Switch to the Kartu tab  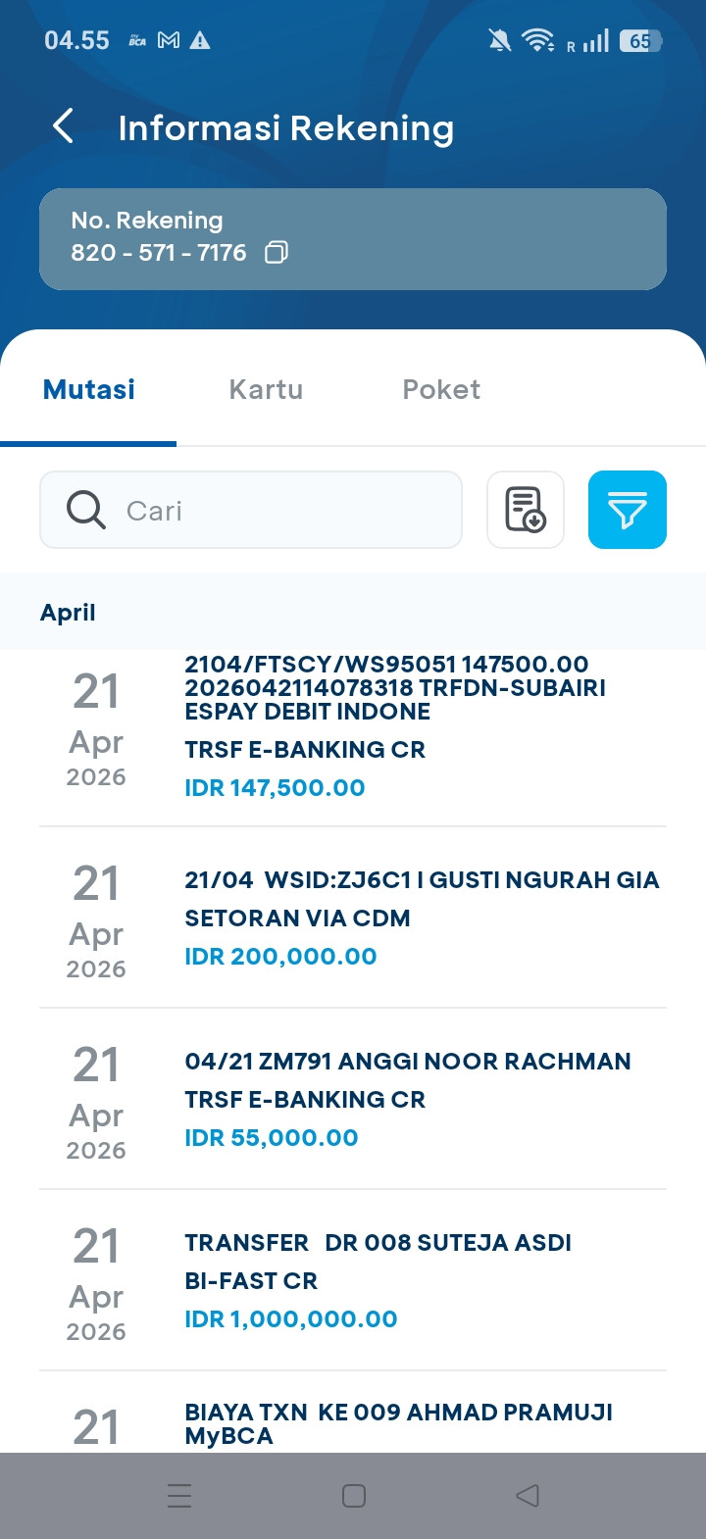(x=266, y=389)
